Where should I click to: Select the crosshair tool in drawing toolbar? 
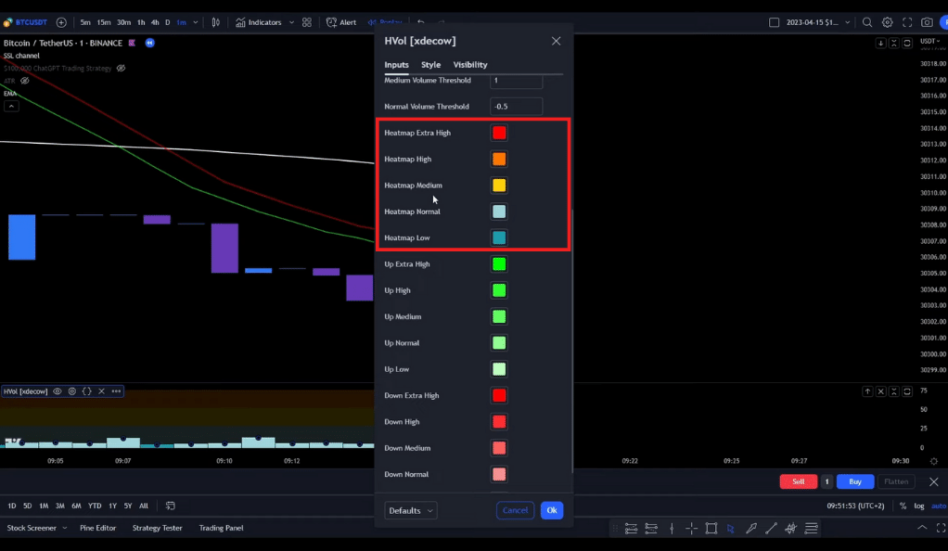pyautogui.click(x=692, y=528)
